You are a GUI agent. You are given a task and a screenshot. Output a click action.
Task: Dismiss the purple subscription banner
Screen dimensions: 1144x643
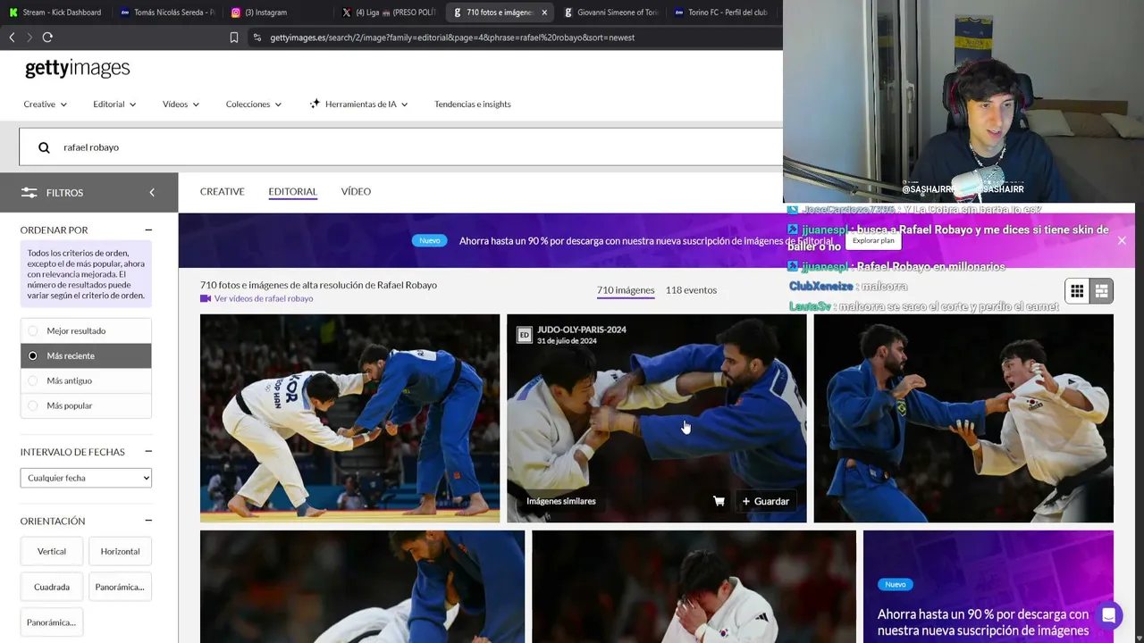click(x=1122, y=240)
